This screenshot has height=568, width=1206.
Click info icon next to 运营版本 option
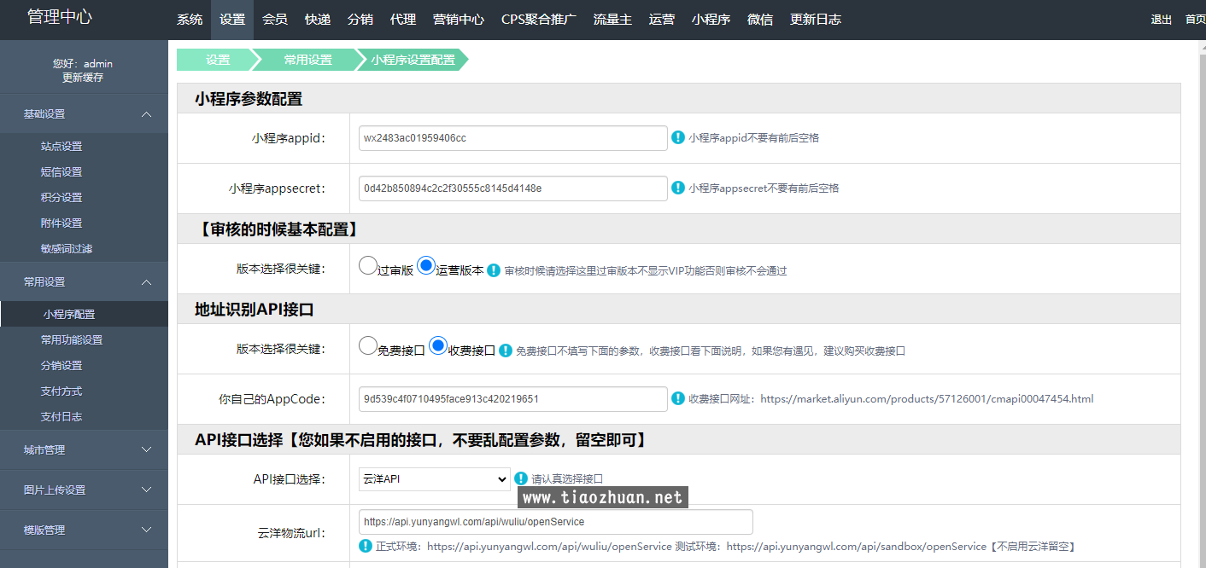coord(494,270)
